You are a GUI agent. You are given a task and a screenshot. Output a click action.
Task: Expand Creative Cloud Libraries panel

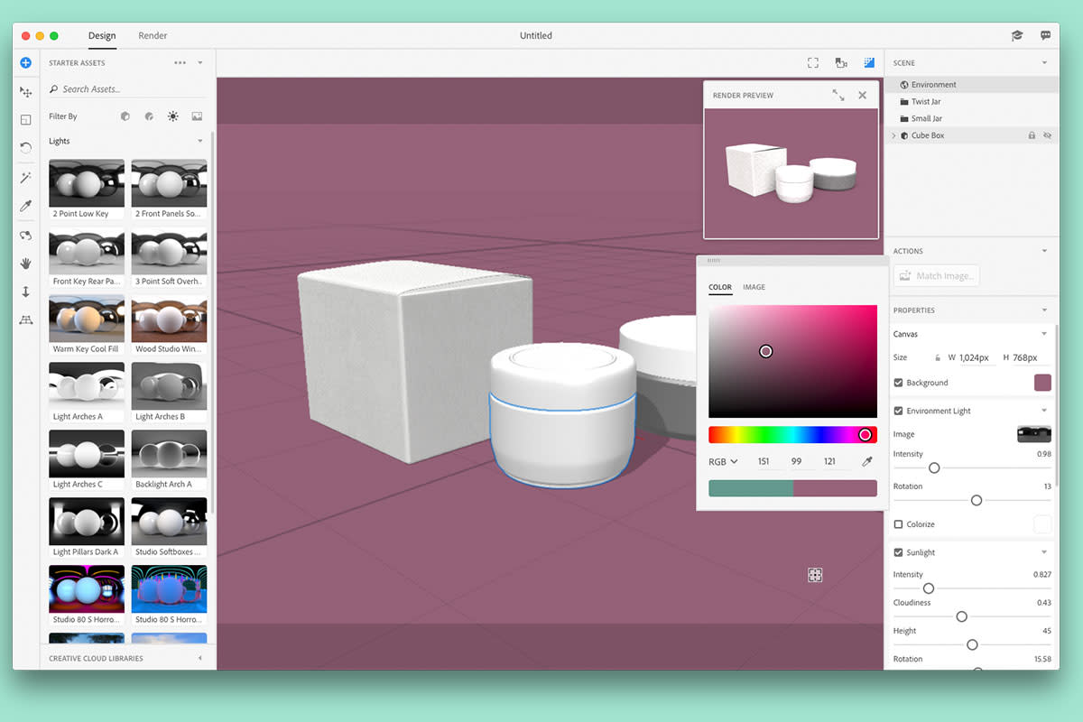[x=199, y=658]
